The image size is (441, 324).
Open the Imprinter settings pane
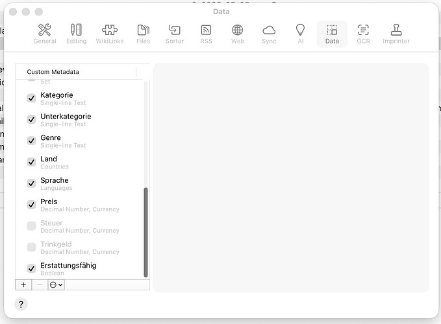pyautogui.click(x=396, y=34)
